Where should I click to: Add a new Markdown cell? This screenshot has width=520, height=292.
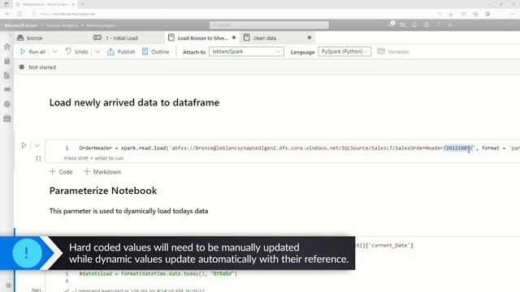pos(102,172)
